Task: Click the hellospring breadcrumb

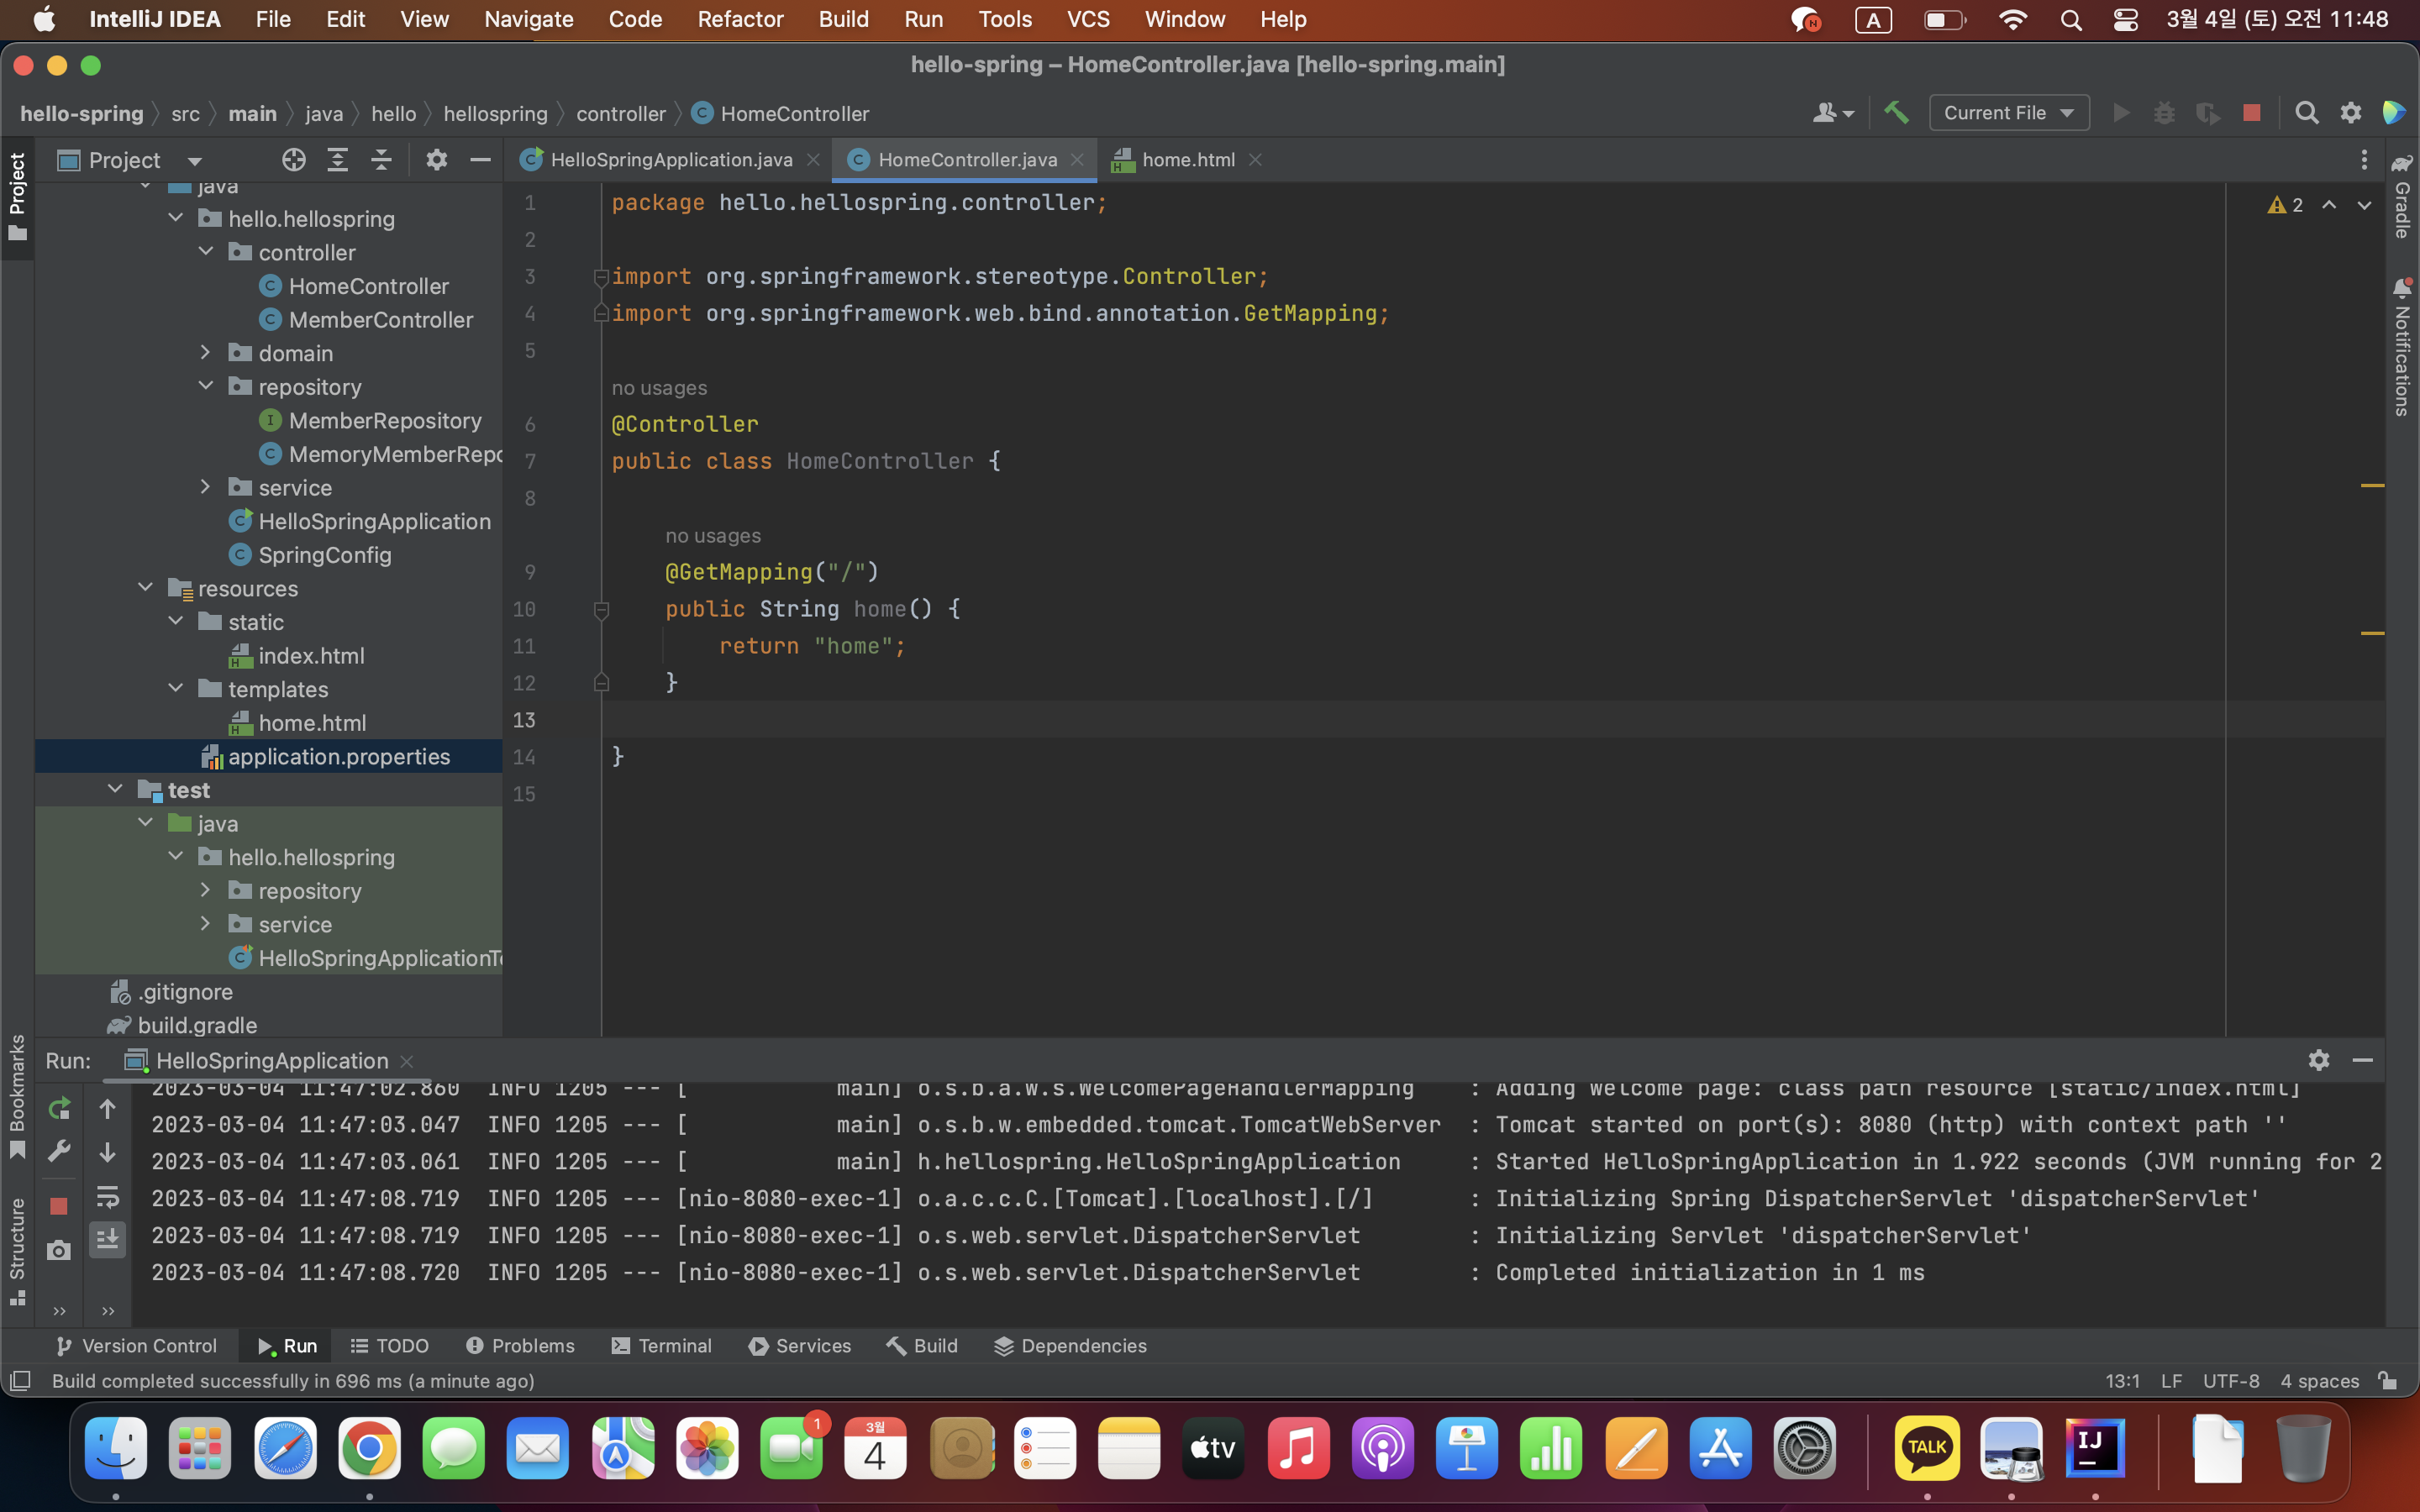Action: (495, 114)
